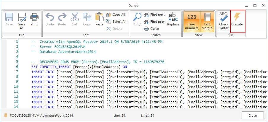Click the SET IDENTITY_INSERT statement line
Viewport: 268px width, 122px height.
[x=79, y=67]
